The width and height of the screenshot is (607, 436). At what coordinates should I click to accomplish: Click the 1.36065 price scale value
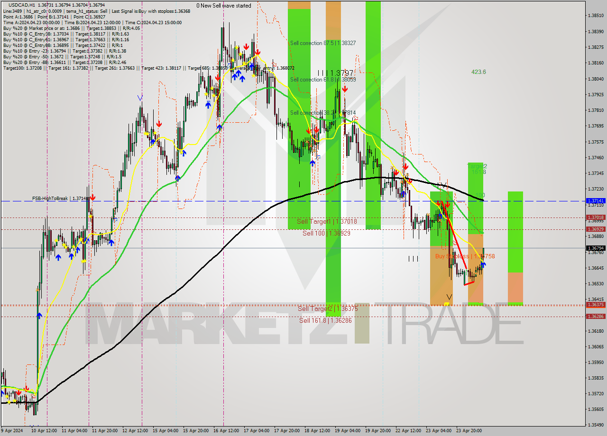tap(595, 346)
